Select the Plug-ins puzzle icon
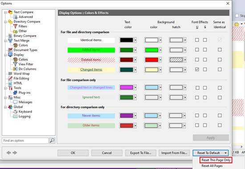This screenshot has height=169, width=245. (15, 93)
